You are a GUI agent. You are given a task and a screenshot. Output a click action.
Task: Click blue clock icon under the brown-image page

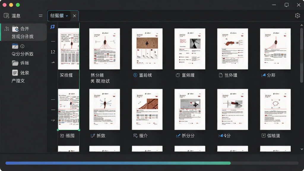click(135, 75)
